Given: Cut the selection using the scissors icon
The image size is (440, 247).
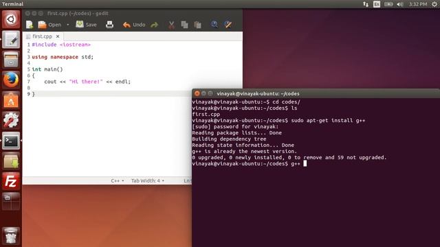Looking at the screenshot, I should pos(171,25).
